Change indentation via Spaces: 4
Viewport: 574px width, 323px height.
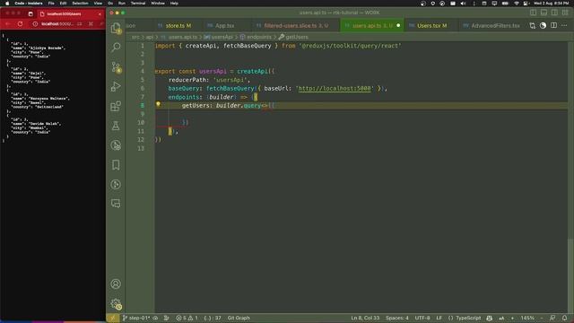coord(396,318)
